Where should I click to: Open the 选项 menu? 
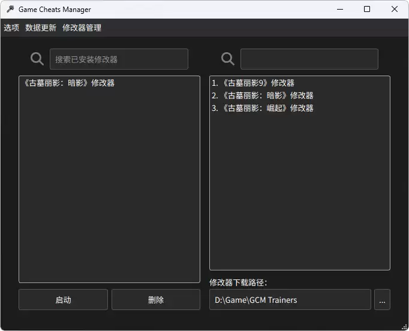tap(11, 28)
